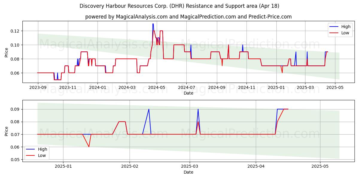The image size is (359, 179).
Task: Click bottom chart y-axis value '0.09'
Action: click(x=15, y=109)
